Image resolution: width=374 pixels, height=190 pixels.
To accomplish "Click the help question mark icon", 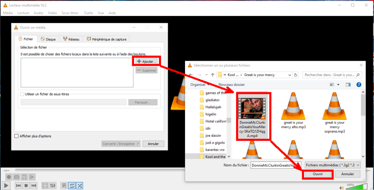I will pos(359,84).
